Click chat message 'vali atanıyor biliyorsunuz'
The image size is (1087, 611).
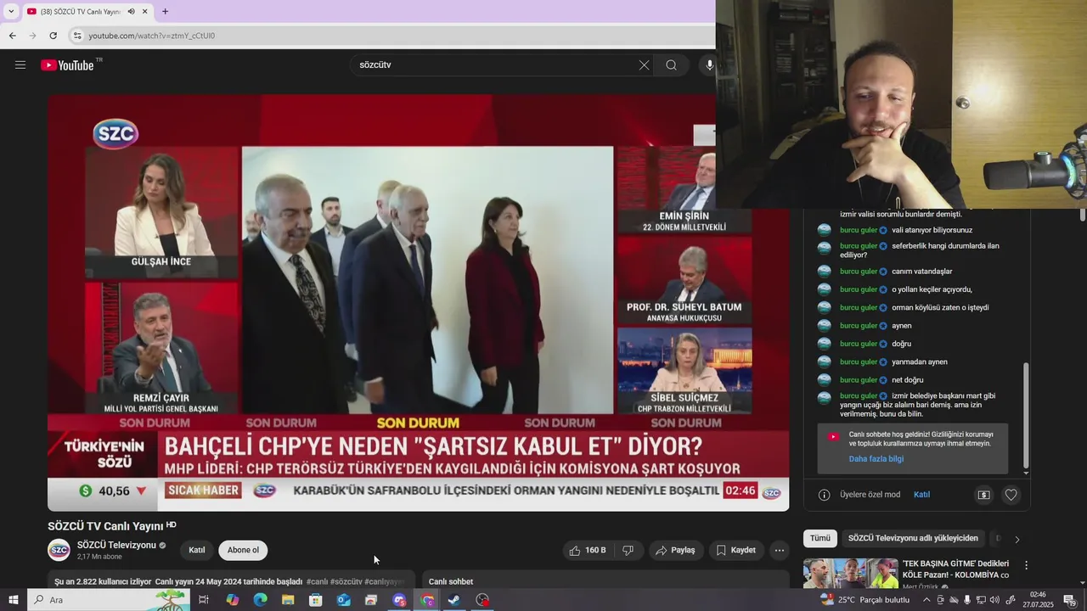(932, 230)
